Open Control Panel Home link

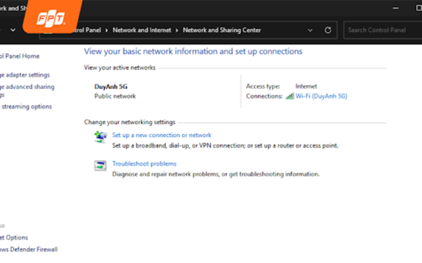point(20,56)
